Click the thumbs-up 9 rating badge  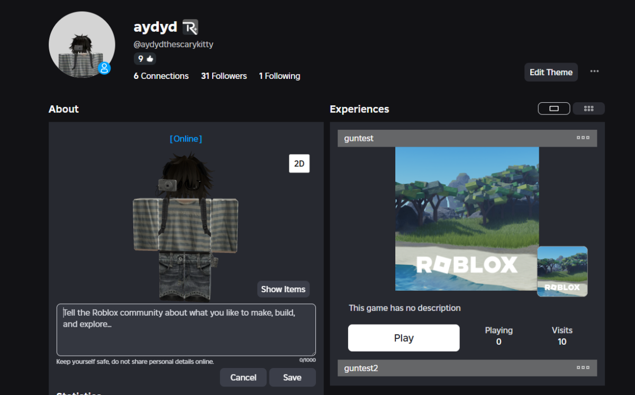click(x=145, y=59)
